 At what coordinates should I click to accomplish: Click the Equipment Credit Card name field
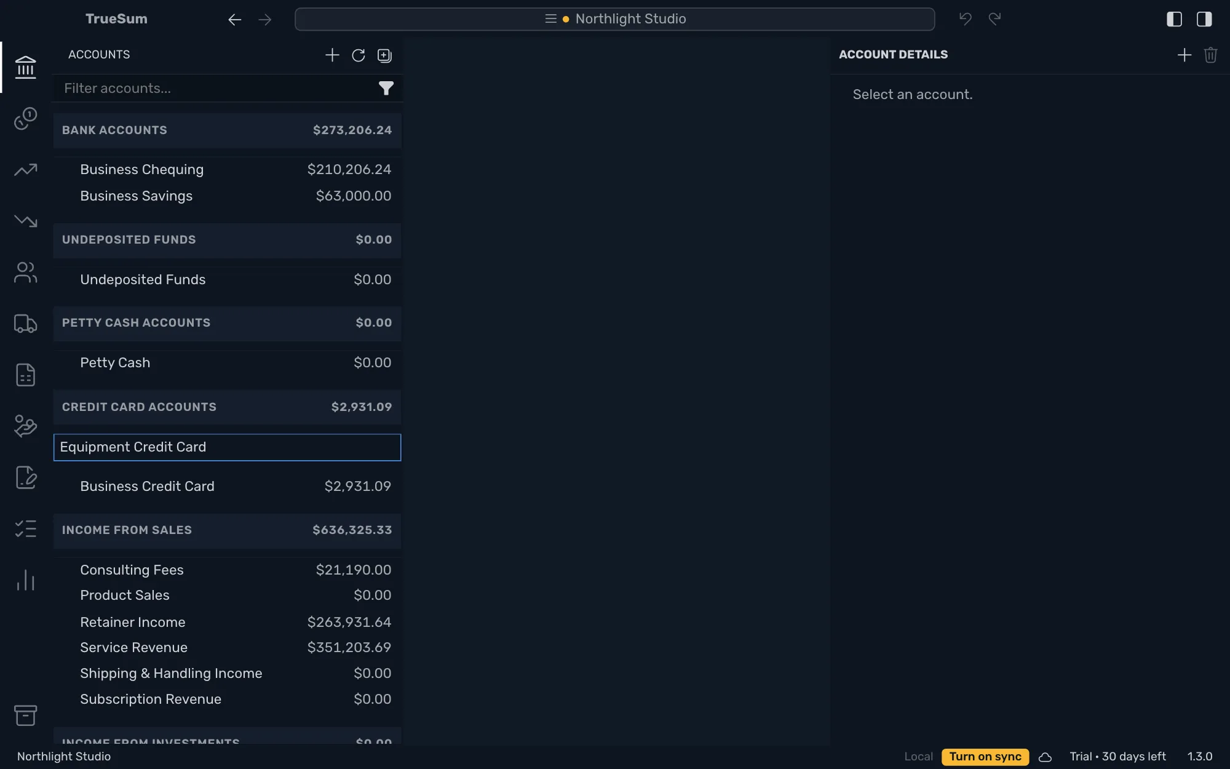[227, 447]
